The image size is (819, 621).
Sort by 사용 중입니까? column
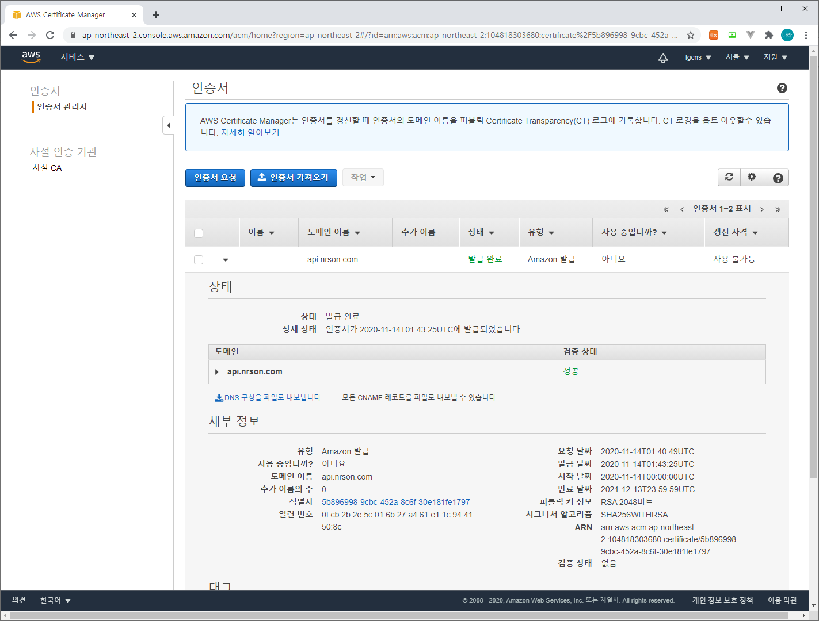point(634,232)
